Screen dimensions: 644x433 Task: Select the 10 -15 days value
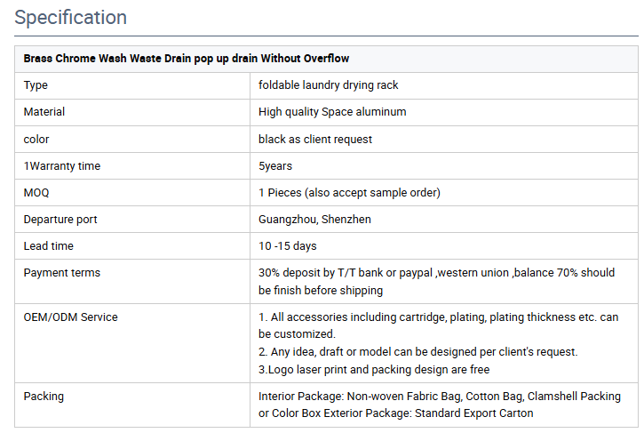(288, 246)
